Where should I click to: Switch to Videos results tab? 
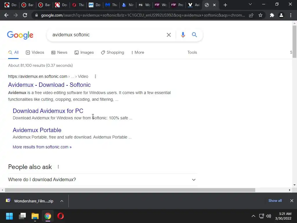(x=35, y=53)
